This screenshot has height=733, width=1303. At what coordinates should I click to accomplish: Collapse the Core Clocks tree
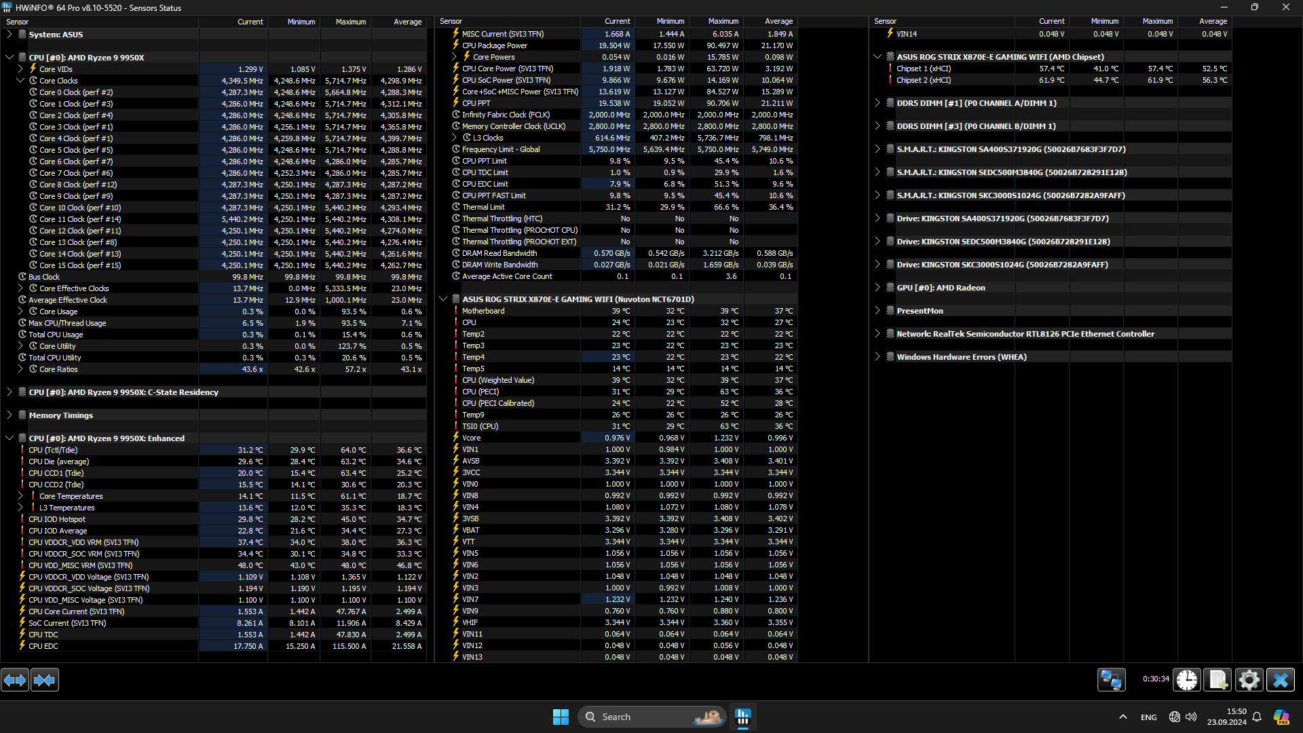[20, 81]
